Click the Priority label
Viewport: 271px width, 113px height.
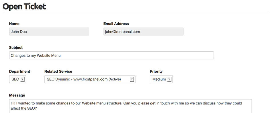[156, 72]
